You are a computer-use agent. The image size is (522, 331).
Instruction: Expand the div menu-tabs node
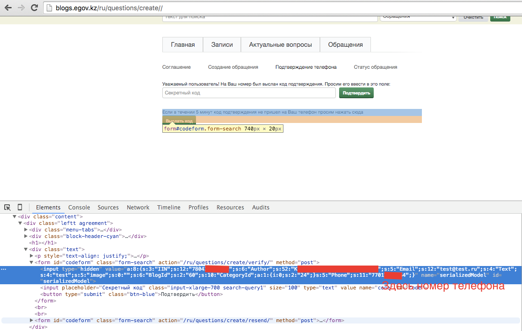[x=26, y=230]
